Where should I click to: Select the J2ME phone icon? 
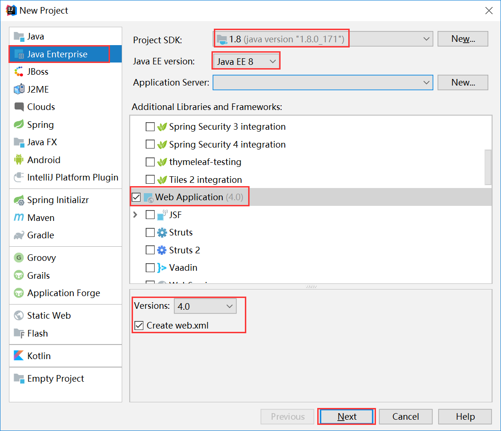pyautogui.click(x=19, y=89)
